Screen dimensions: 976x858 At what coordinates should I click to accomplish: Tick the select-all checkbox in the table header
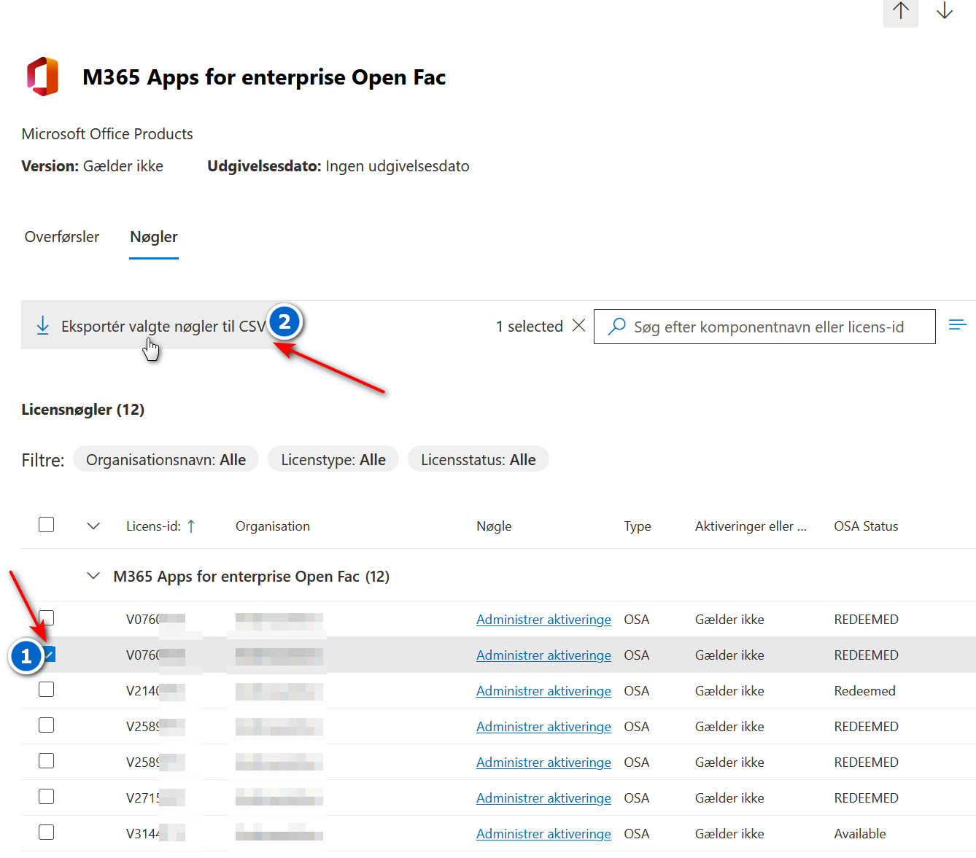(x=46, y=525)
